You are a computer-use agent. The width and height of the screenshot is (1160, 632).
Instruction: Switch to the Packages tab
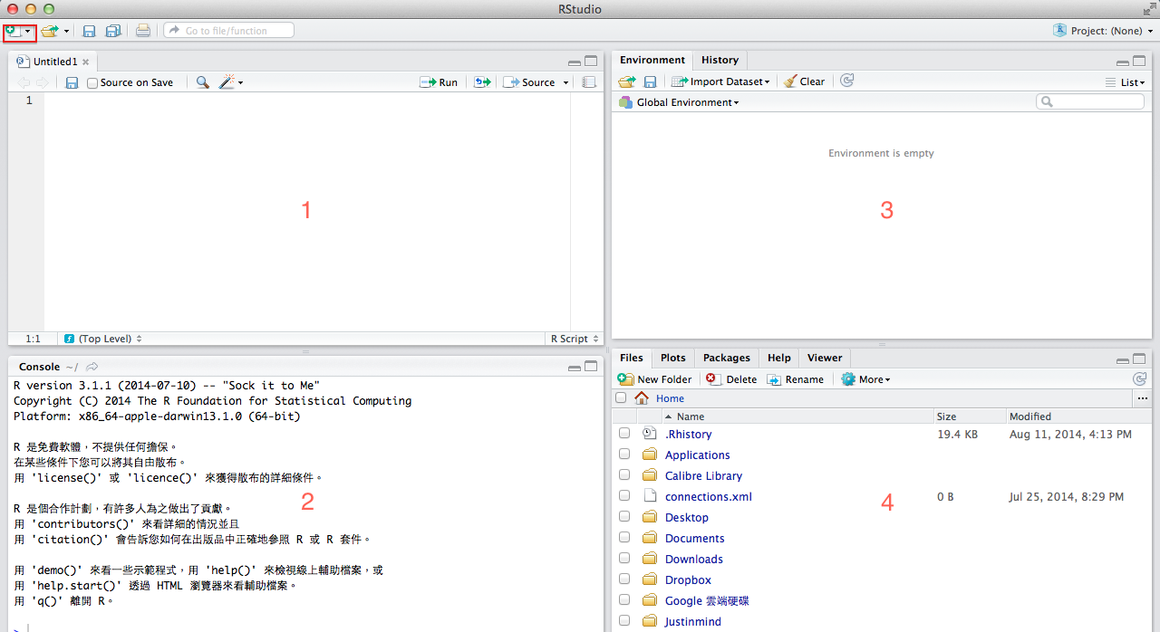click(727, 358)
